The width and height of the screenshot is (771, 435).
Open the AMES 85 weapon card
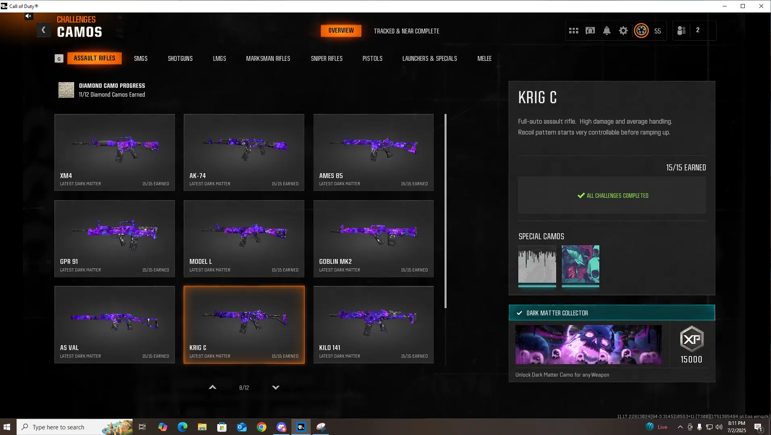point(374,152)
